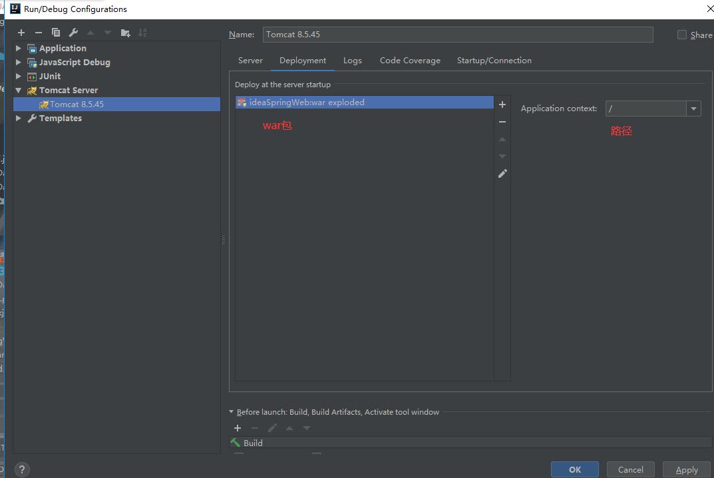Add a before launch task

click(238, 428)
